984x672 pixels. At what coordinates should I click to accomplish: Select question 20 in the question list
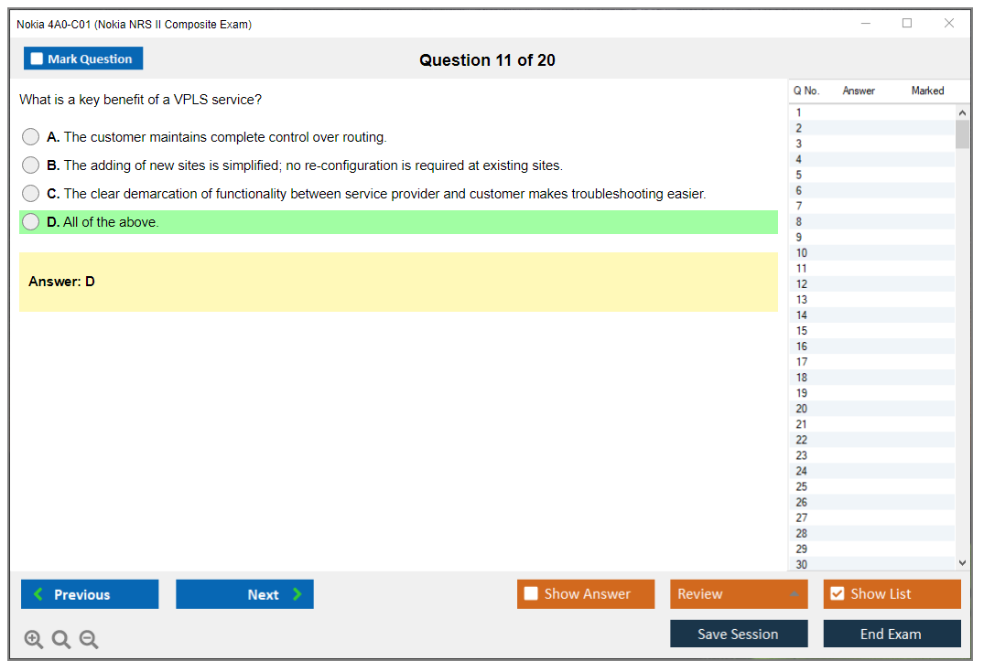click(802, 409)
